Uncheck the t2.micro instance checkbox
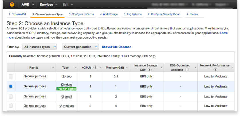The height and width of the screenshot is (116, 240). pos(11,86)
